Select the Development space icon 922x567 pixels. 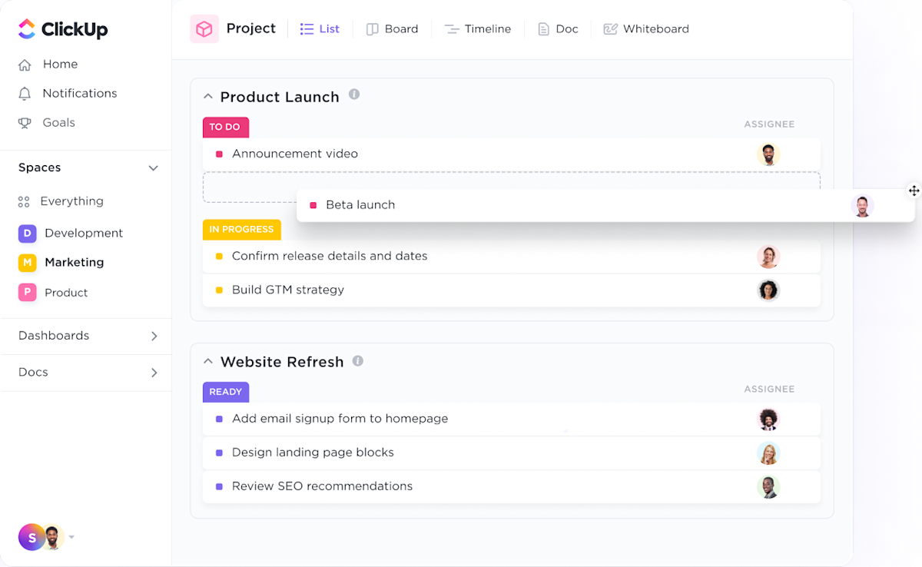25,233
